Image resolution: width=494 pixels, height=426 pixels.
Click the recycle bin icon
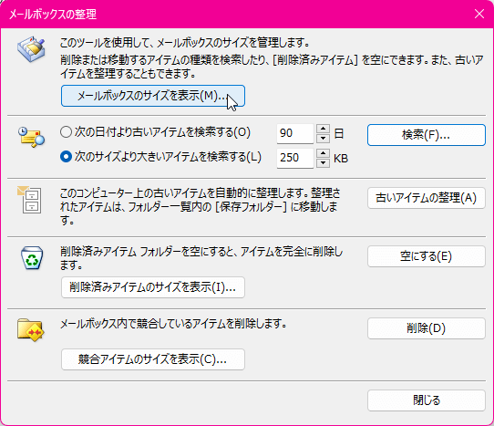pos(32,258)
